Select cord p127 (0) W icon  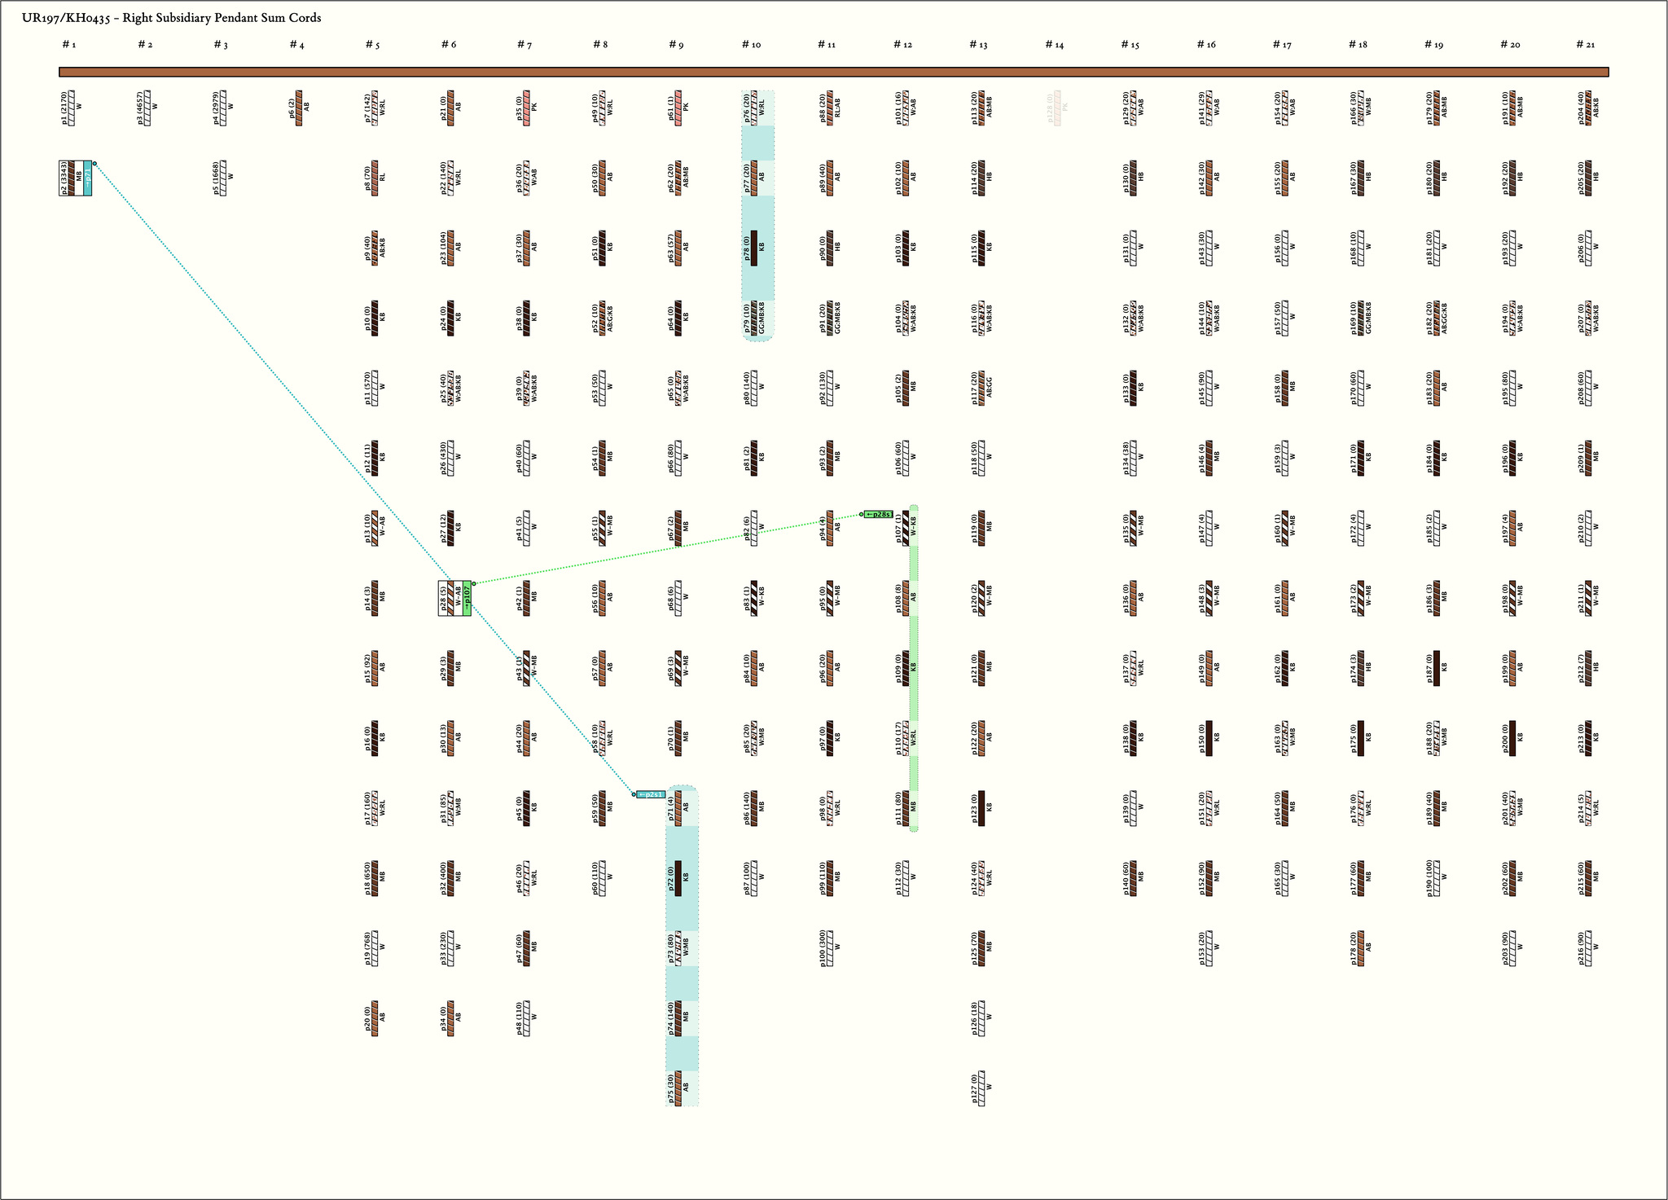click(x=981, y=1088)
